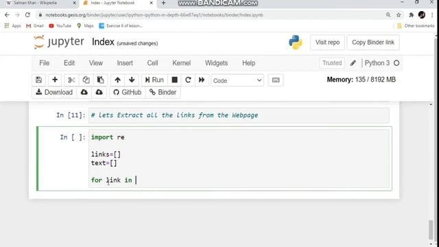The width and height of the screenshot is (439, 247).
Task: Cut selected cells with scissors icon
Action: 71,80
